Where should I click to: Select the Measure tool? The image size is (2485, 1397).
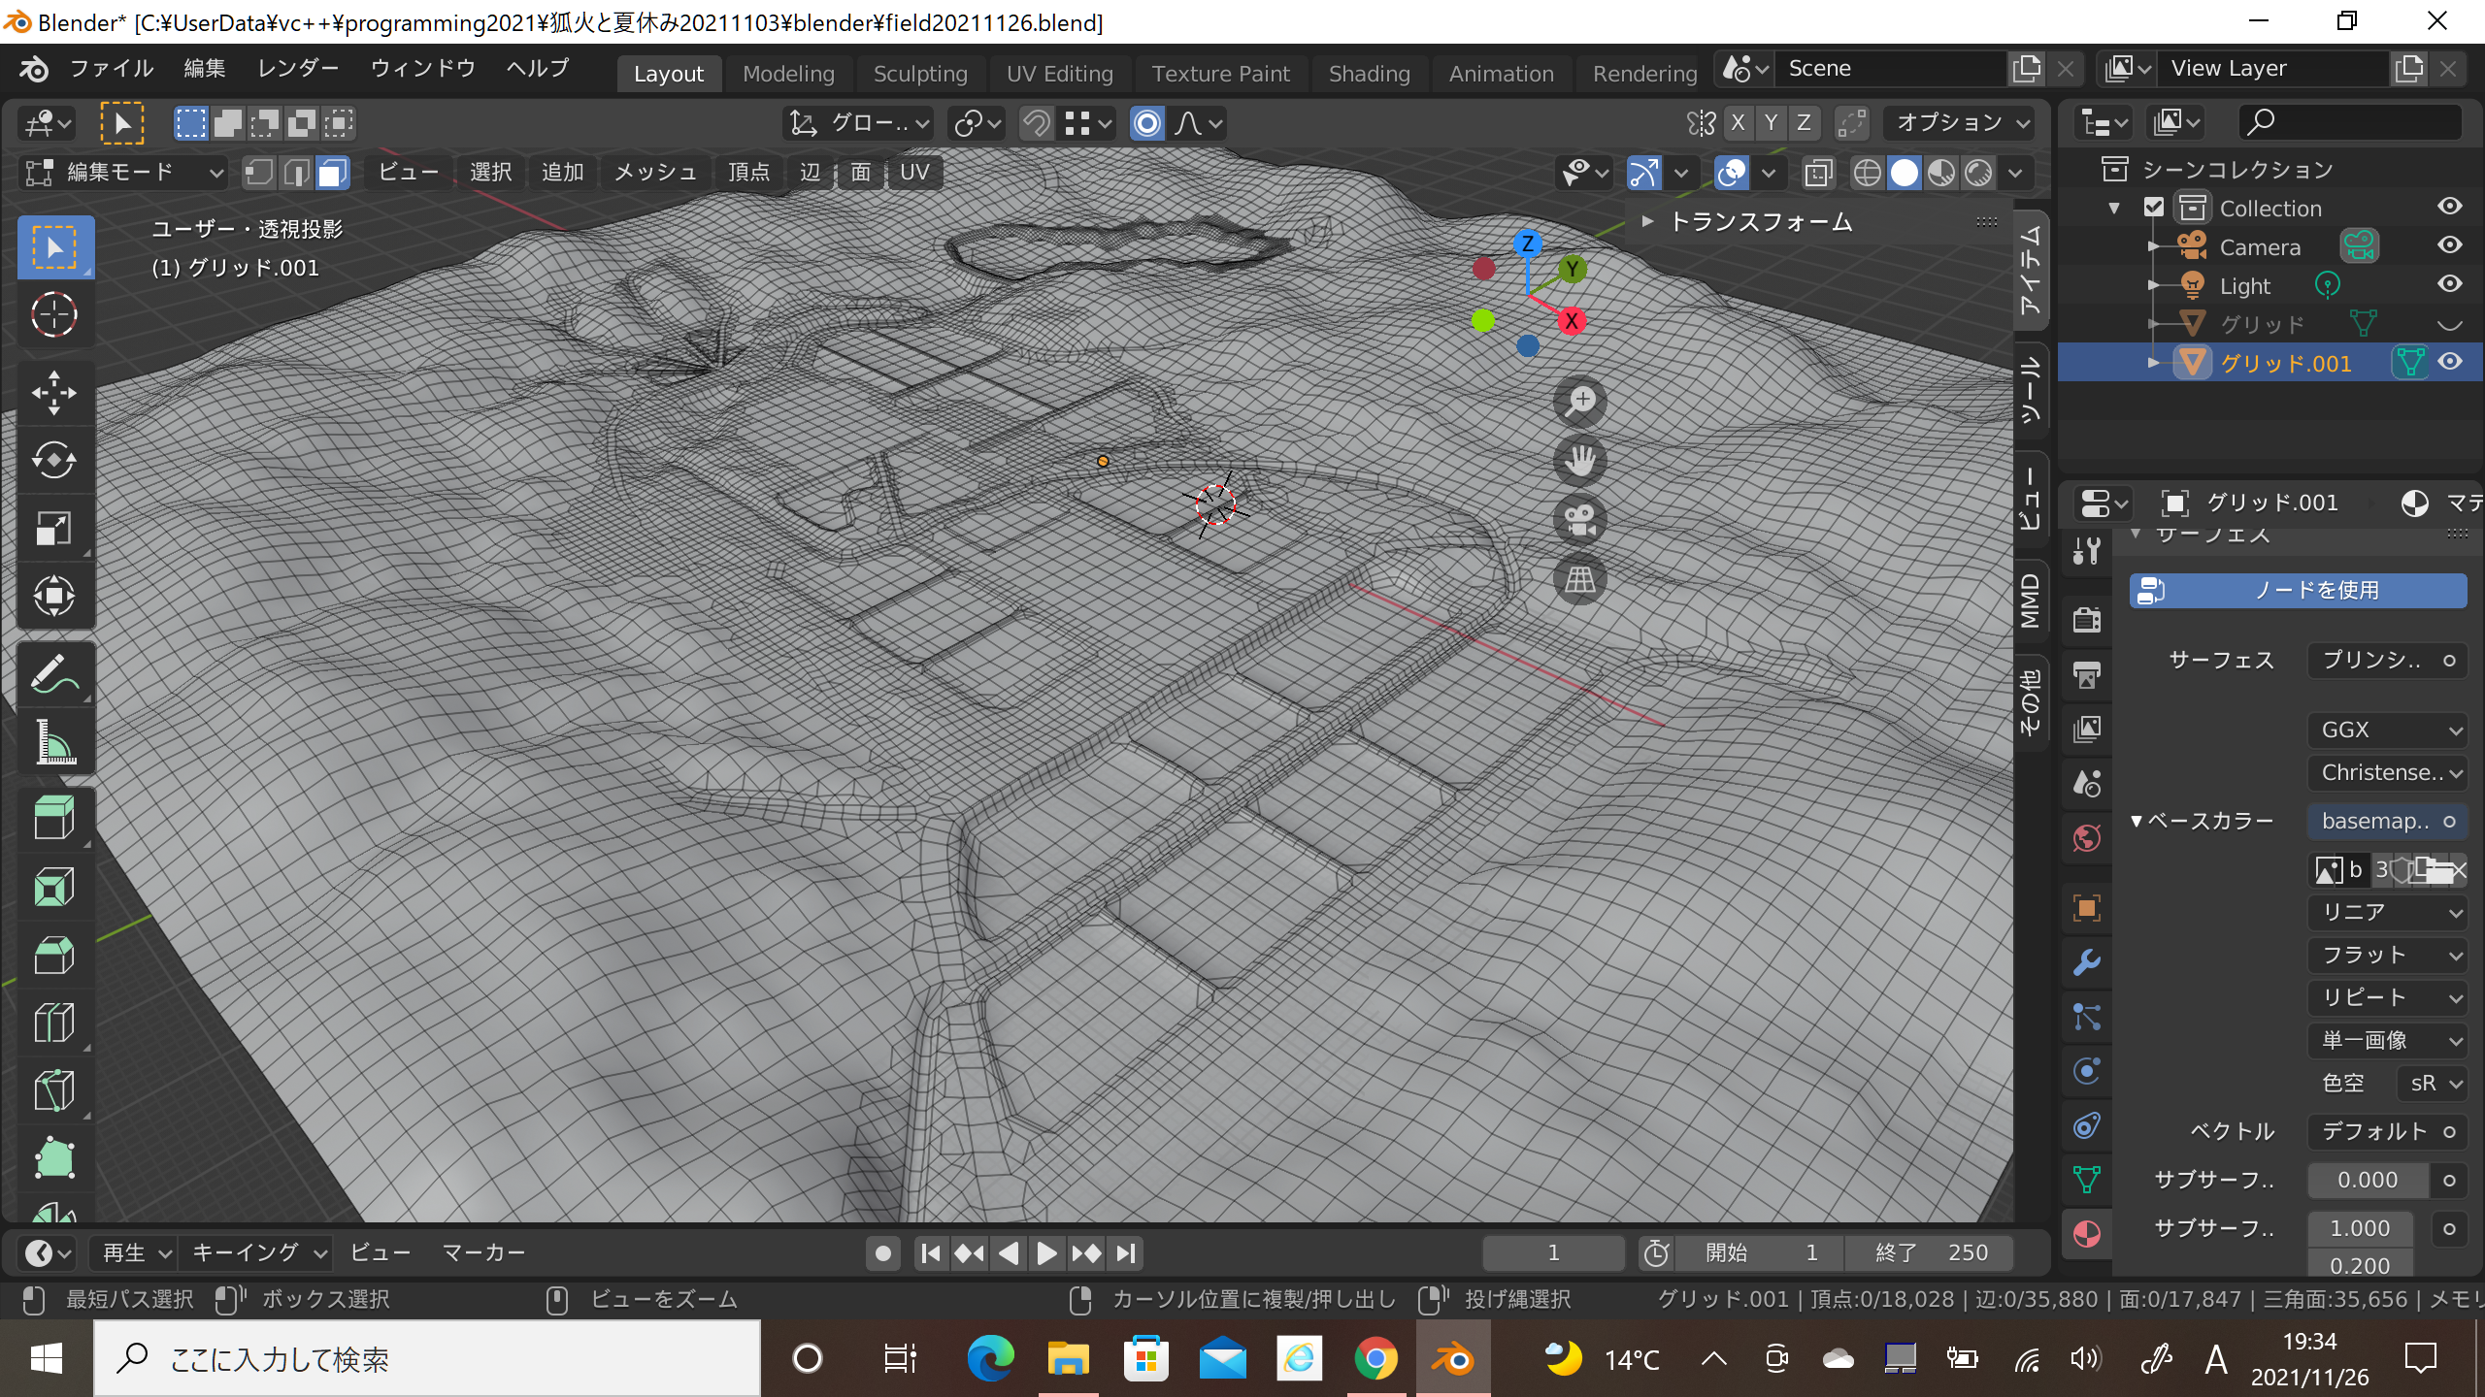pos(54,743)
